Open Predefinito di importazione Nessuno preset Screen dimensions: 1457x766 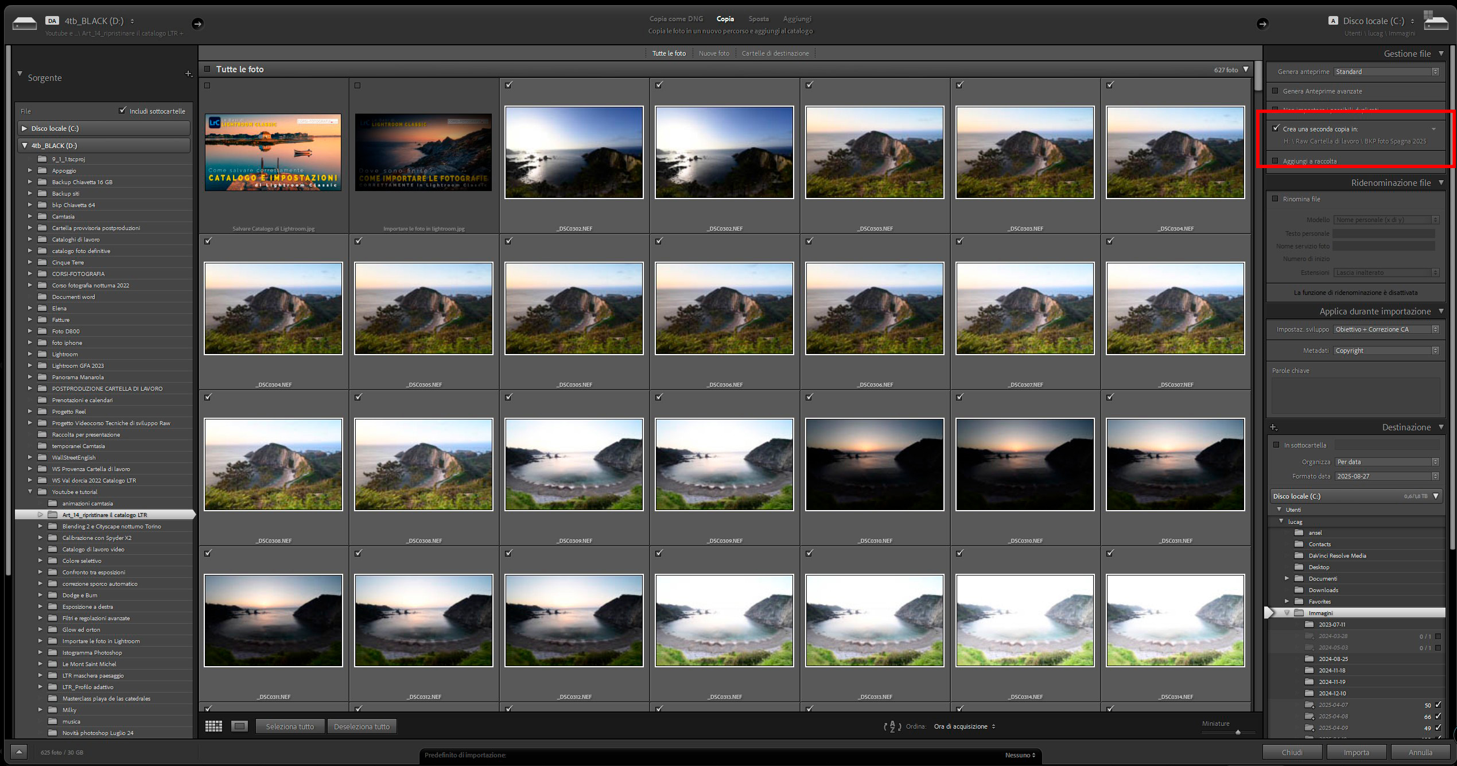pyautogui.click(x=1020, y=755)
